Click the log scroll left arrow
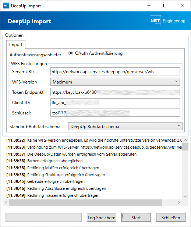Viewport: 191px width, 227px height. [6, 202]
